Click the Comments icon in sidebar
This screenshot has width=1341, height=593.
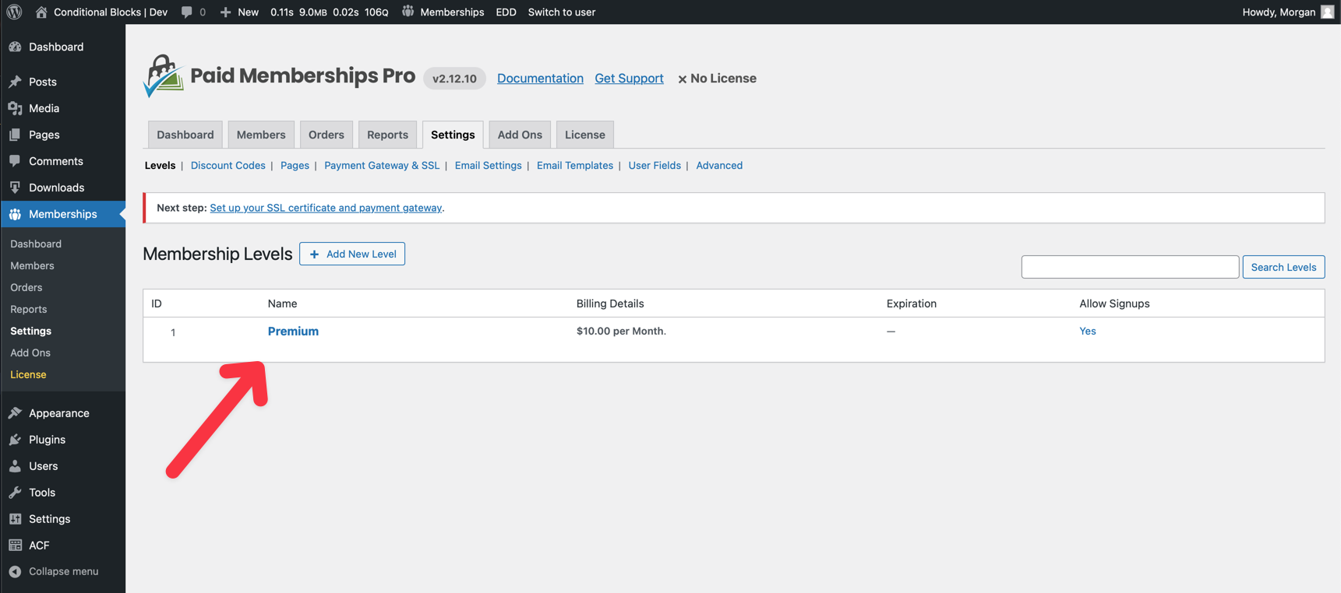15,161
